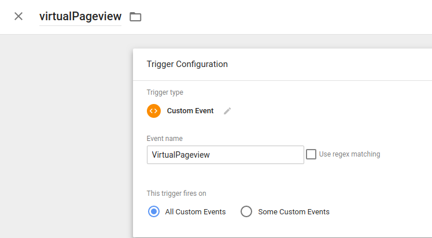Click empty card space right of pencil icon
The image size is (432, 238).
tap(331, 111)
